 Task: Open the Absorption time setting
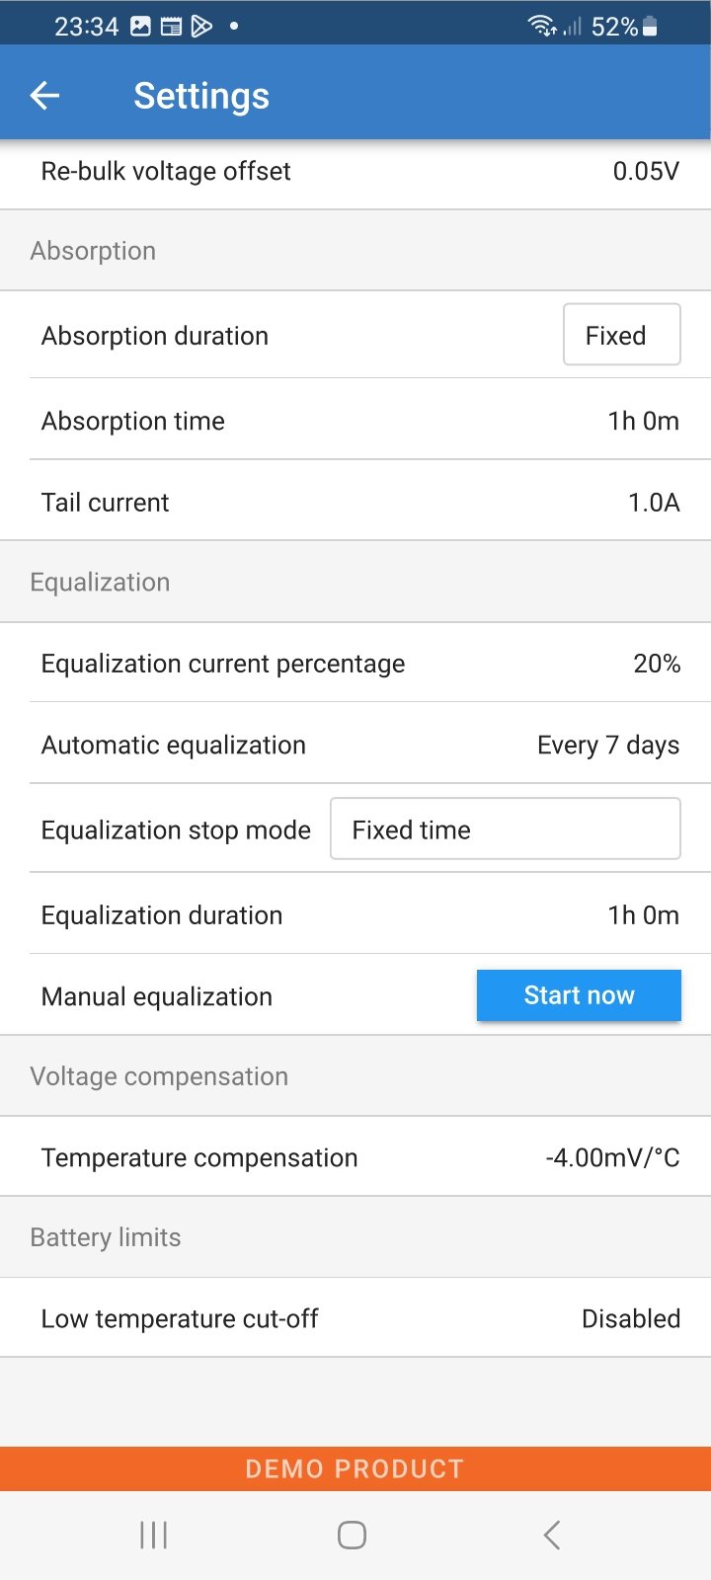click(643, 421)
